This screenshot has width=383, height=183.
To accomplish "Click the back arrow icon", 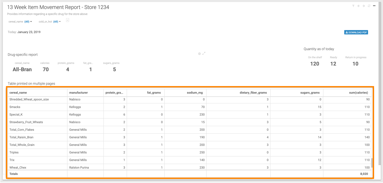I will [358, 6].
